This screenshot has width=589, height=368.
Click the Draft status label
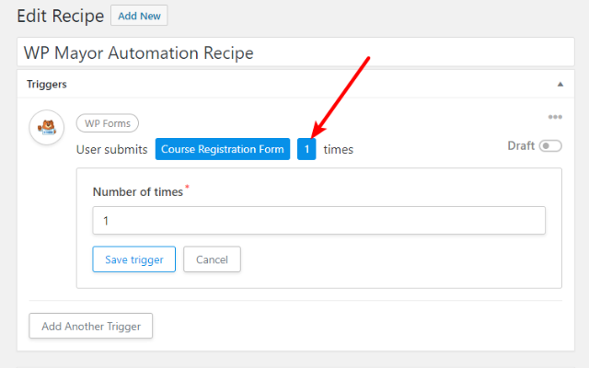tap(521, 145)
